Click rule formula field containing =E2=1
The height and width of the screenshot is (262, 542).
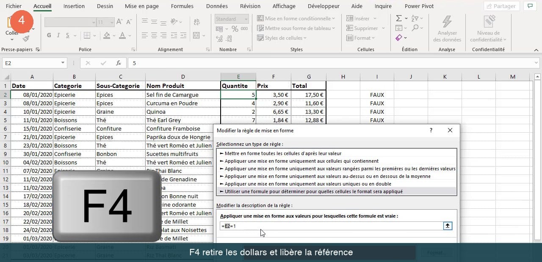click(x=332, y=226)
